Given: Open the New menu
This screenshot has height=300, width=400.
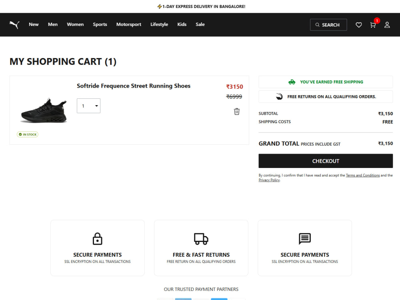Looking at the screenshot, I should 34,24.
